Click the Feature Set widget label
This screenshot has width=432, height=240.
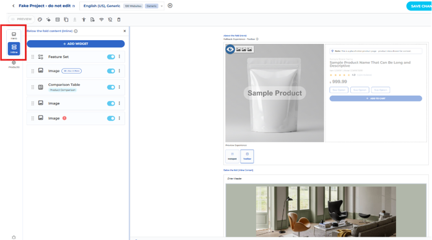(x=58, y=57)
